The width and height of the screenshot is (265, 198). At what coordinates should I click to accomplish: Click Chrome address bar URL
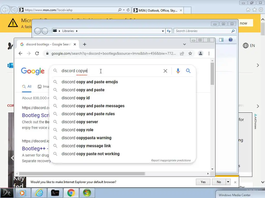tap(114, 54)
